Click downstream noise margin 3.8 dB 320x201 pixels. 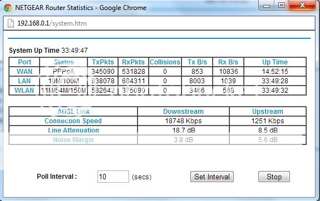click(183, 140)
